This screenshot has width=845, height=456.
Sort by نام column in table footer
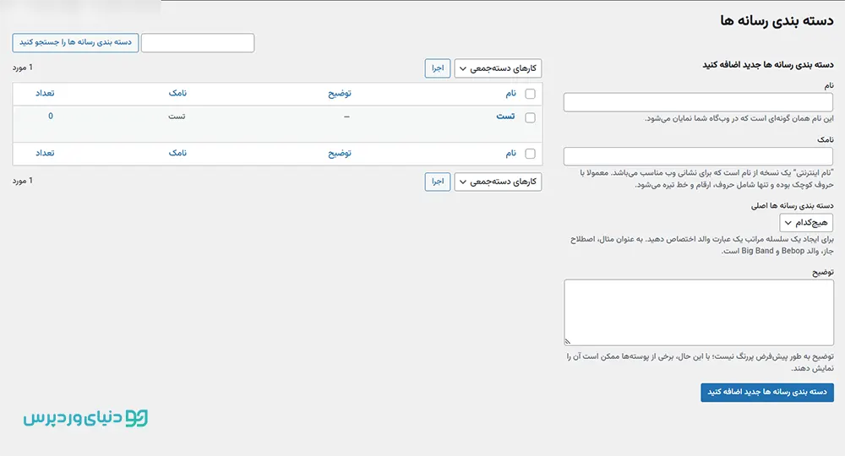[x=511, y=154]
